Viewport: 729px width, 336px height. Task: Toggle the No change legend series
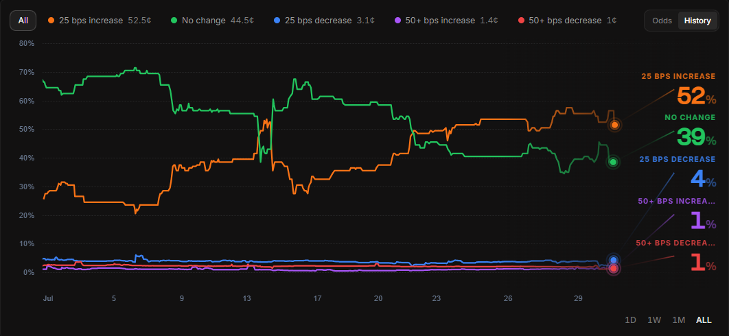tap(213, 21)
